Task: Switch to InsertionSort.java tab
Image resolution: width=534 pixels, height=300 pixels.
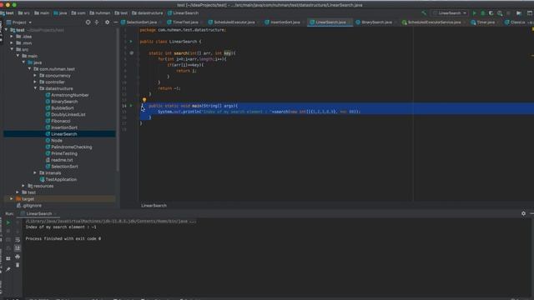Action: pyautogui.click(x=285, y=22)
